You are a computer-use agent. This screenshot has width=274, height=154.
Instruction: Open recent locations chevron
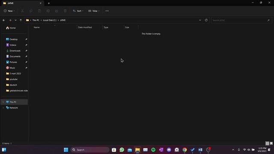tap(15, 20)
